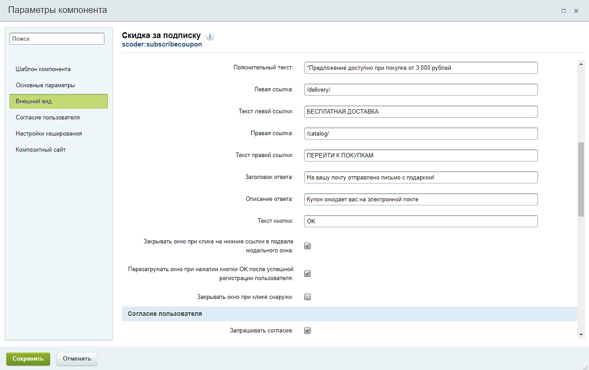Click the scrollbar up arrow
Screen dimensions: 589x370
click(581, 64)
